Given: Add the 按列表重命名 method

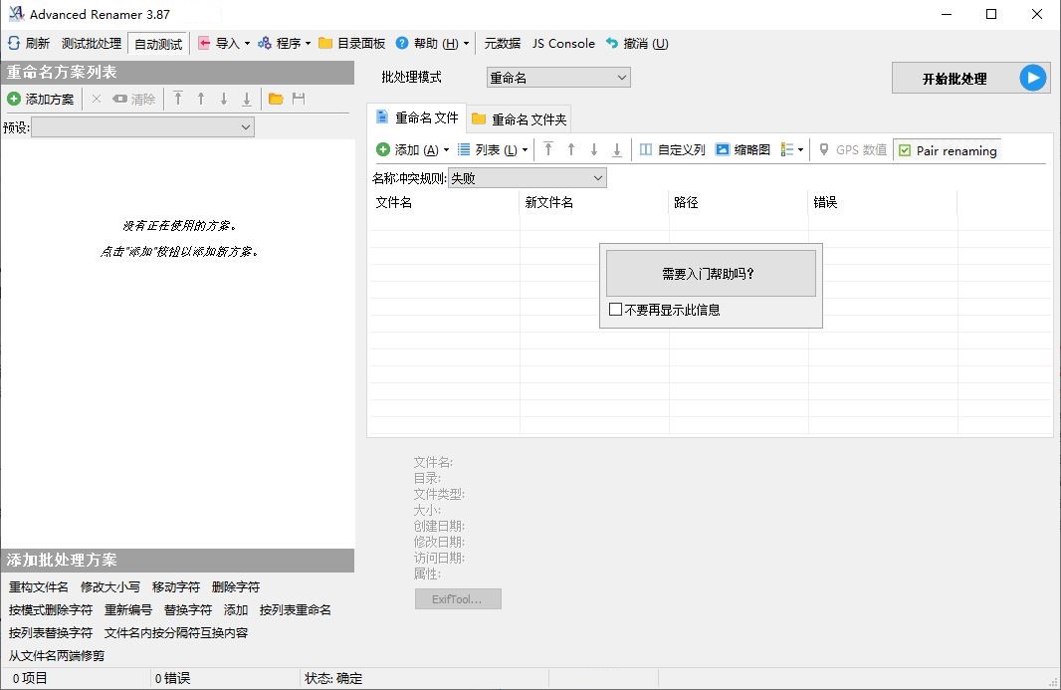Looking at the screenshot, I should 295,610.
